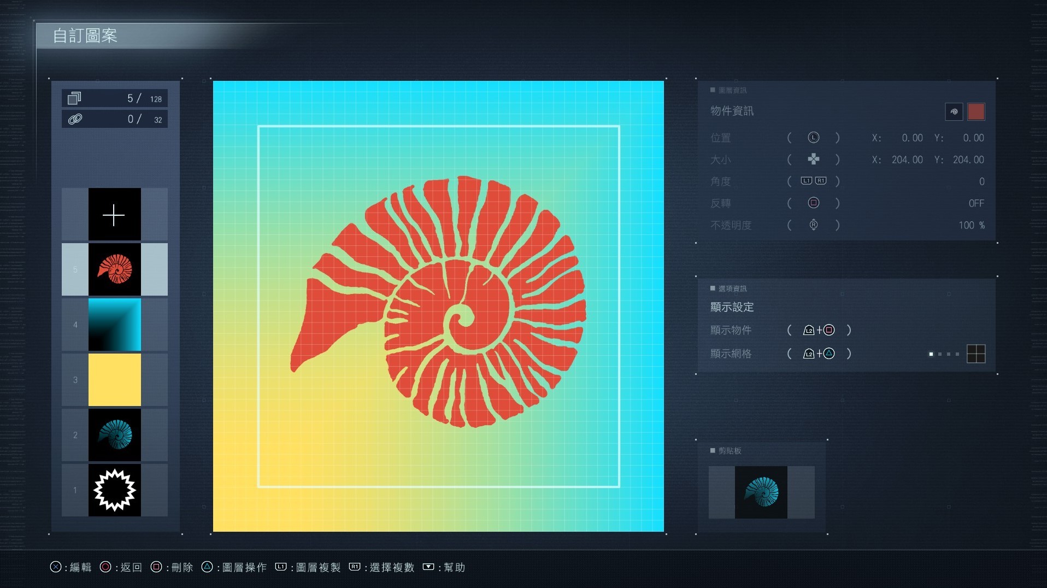Click the 物件資訊 heading

tap(732, 111)
